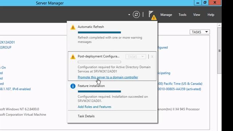Viewport: 233px width, 131px height.
Task: Open the Help menu
Action: coord(211,15)
